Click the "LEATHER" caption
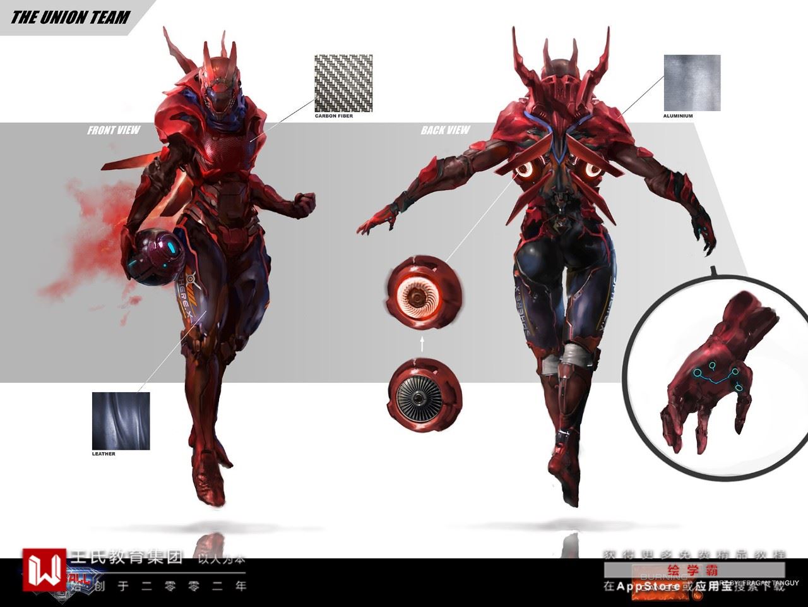This screenshot has height=607, width=808. click(x=104, y=454)
